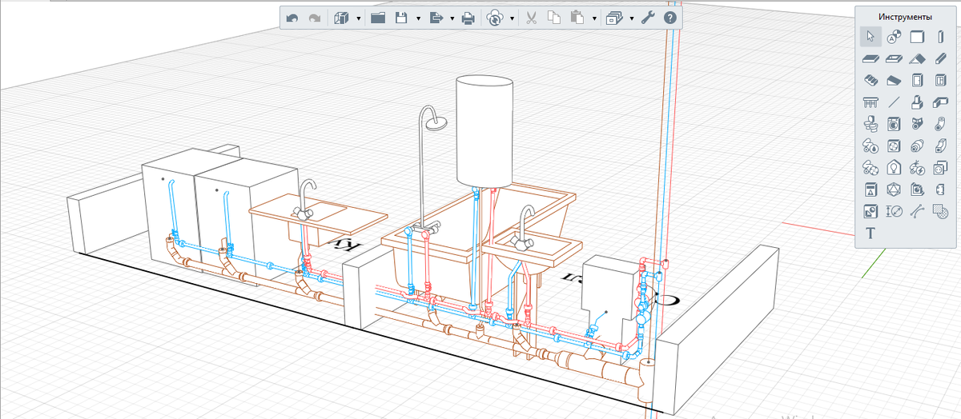
Task: Select the door tool in tools panel
Action: [x=918, y=80]
